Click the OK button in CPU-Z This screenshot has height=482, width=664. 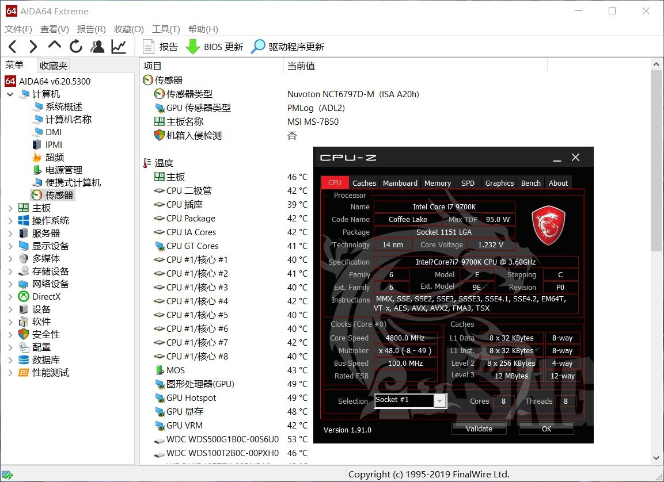(x=545, y=428)
